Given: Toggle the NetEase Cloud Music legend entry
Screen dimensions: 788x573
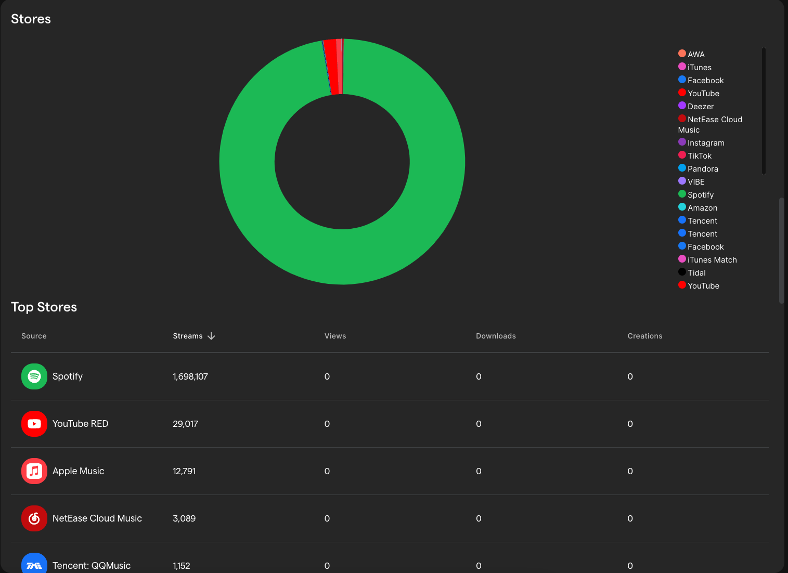Looking at the screenshot, I should pos(710,124).
